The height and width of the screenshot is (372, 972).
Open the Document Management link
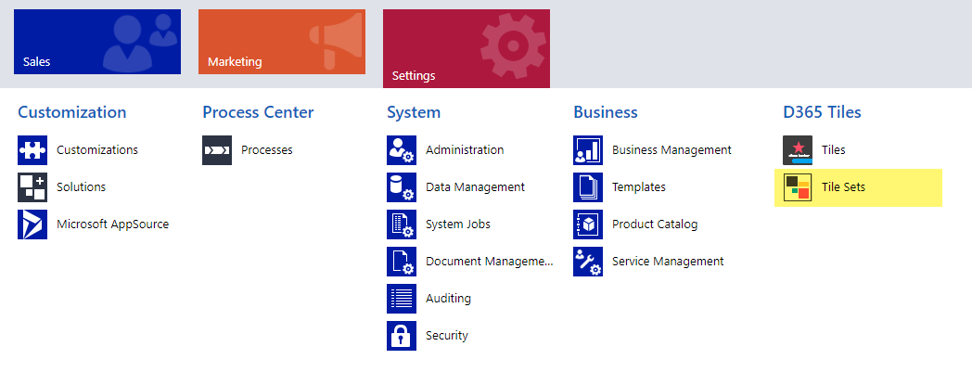pyautogui.click(x=489, y=262)
